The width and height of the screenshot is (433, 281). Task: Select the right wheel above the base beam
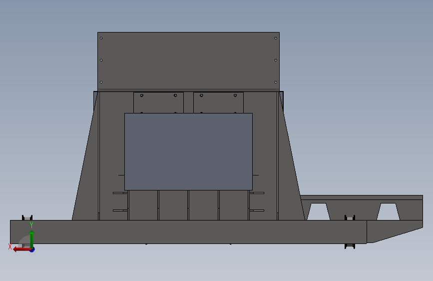point(350,217)
